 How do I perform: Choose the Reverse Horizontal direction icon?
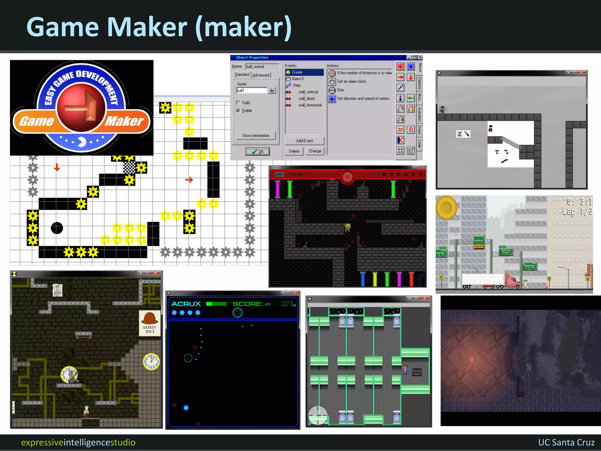pos(400,130)
